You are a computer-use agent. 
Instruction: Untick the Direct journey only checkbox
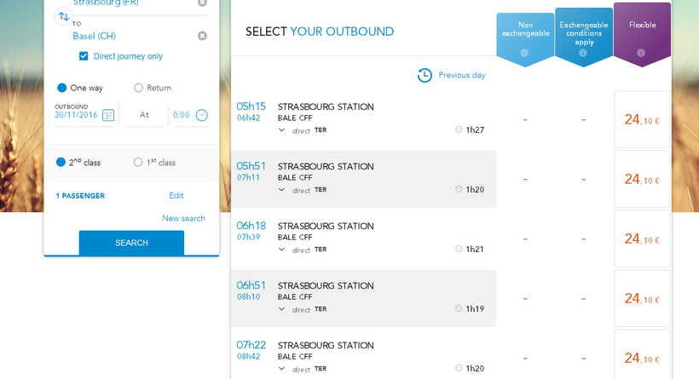coord(84,56)
